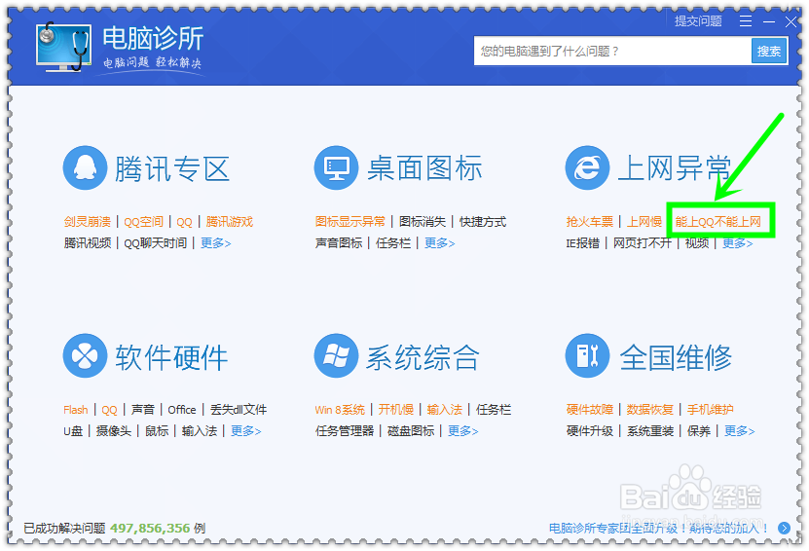Viewport: 809px width, 551px height.
Task: Select the QQ空间 link
Action: 143,221
